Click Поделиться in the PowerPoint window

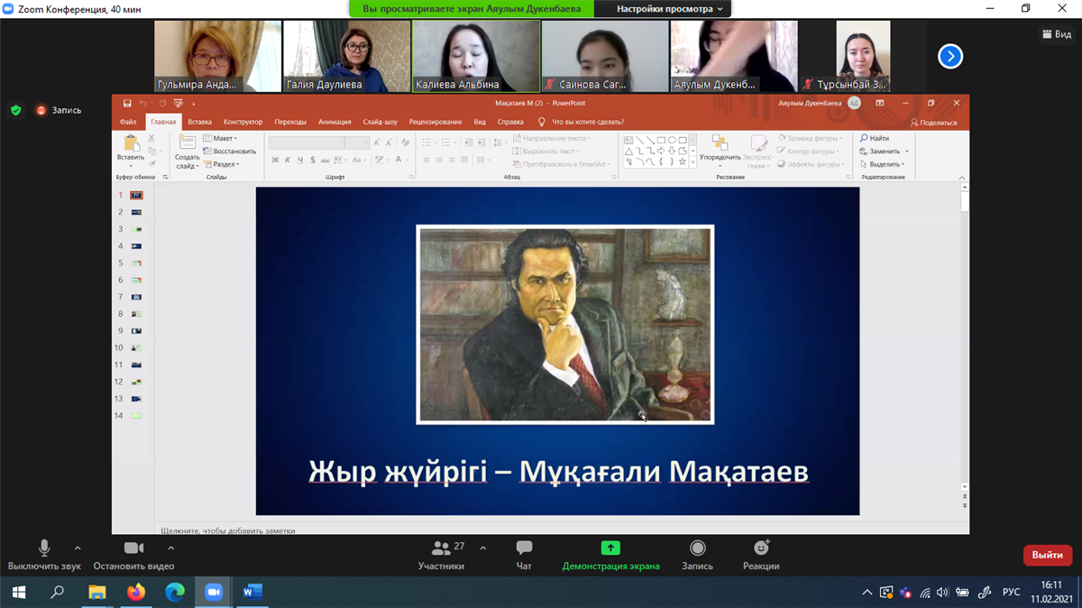[x=934, y=122]
